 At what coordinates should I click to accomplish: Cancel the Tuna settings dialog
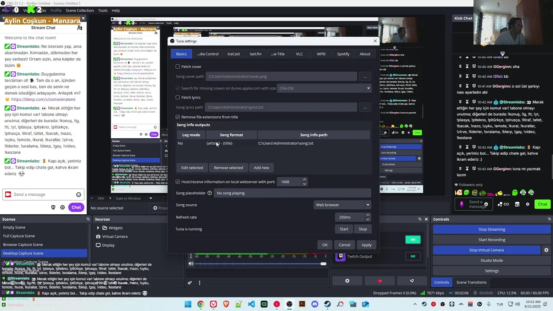pos(344,245)
